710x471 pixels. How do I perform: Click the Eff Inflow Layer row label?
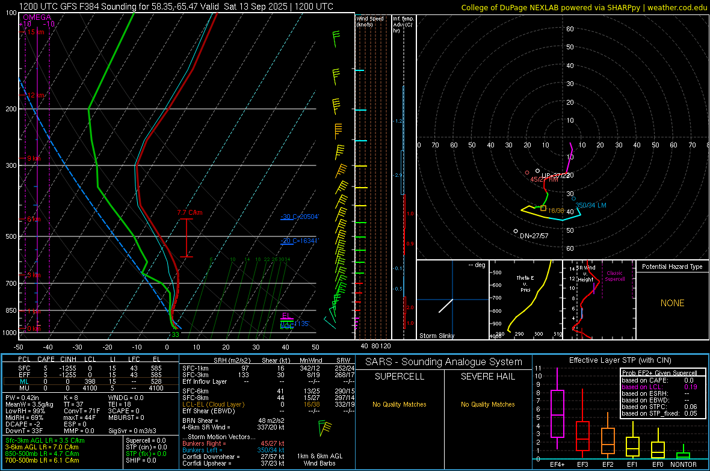click(x=205, y=381)
